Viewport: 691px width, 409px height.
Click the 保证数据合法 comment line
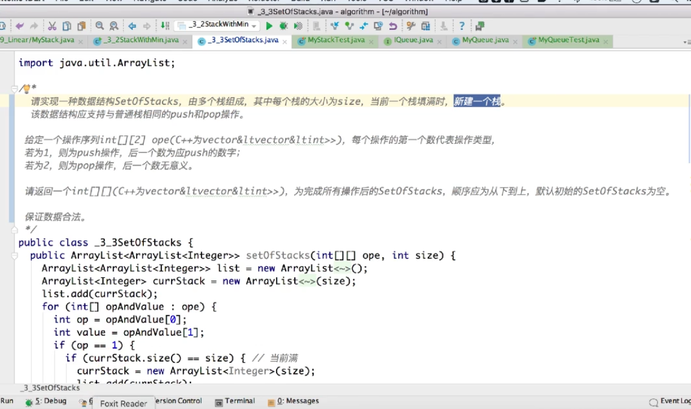(55, 217)
